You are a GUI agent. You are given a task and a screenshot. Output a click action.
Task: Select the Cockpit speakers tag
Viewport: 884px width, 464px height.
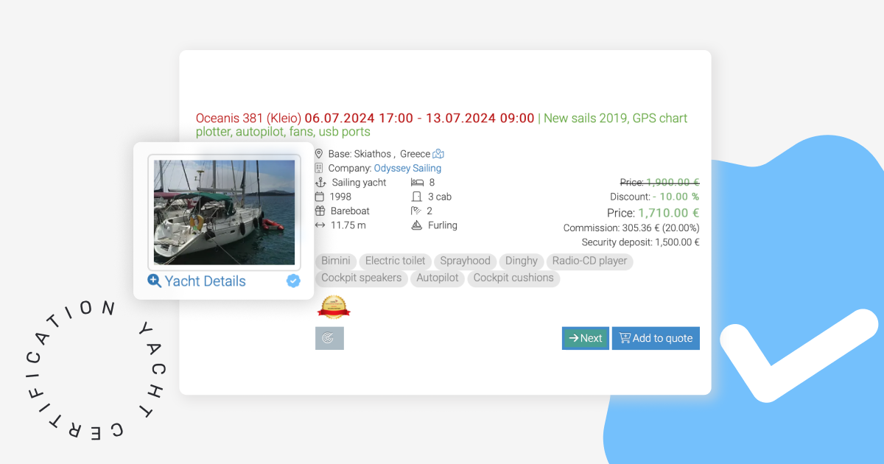pyautogui.click(x=362, y=278)
